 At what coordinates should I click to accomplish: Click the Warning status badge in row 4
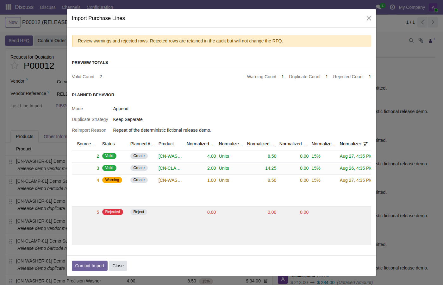112,180
